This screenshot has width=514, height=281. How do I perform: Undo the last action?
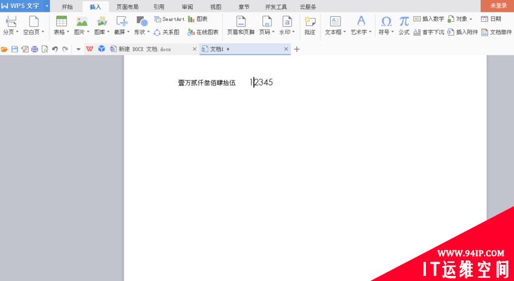(55, 49)
